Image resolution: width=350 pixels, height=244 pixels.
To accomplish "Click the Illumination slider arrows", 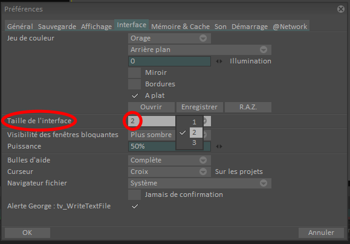I will point(219,62).
